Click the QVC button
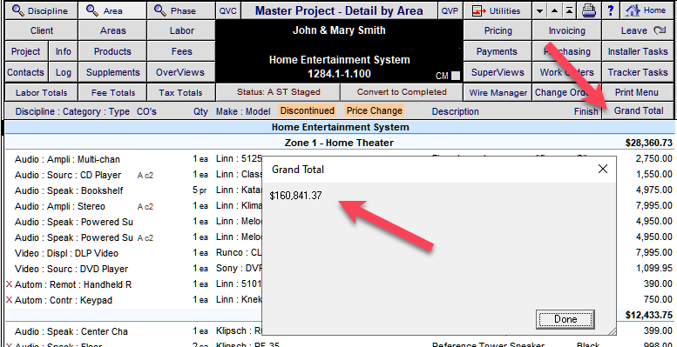 click(227, 10)
